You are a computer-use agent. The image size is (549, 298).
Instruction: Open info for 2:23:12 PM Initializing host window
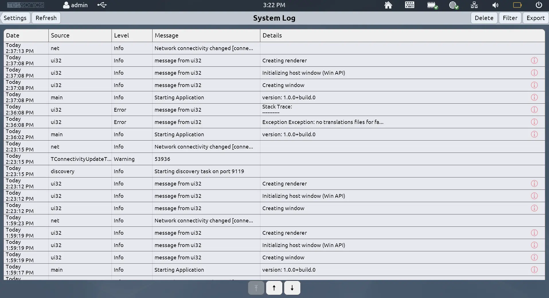[534, 196]
